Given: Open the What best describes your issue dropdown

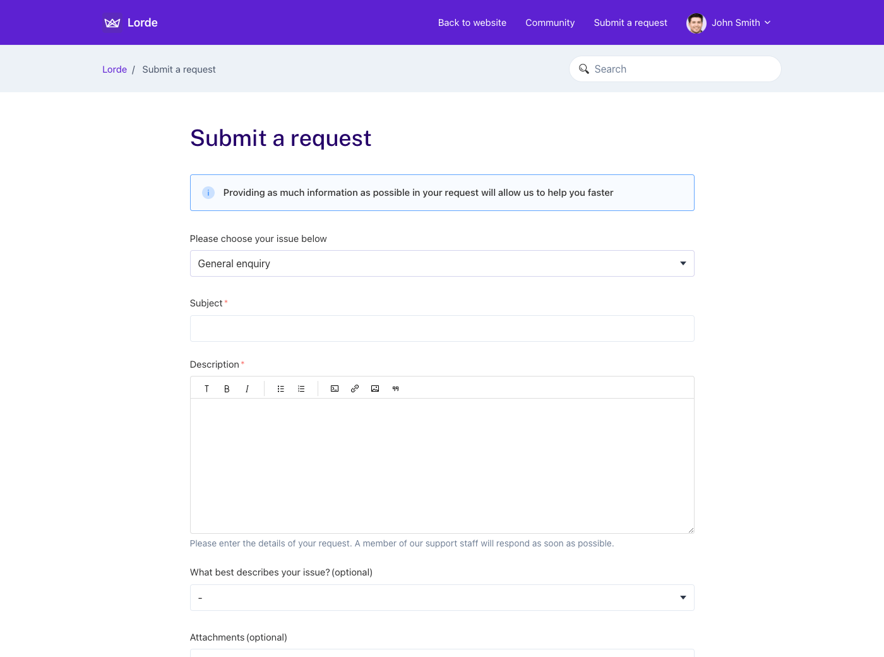Looking at the screenshot, I should (442, 598).
